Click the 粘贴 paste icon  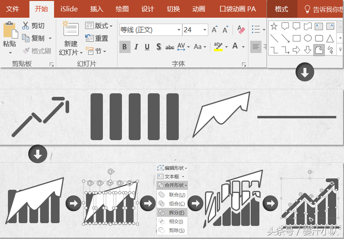[10, 30]
